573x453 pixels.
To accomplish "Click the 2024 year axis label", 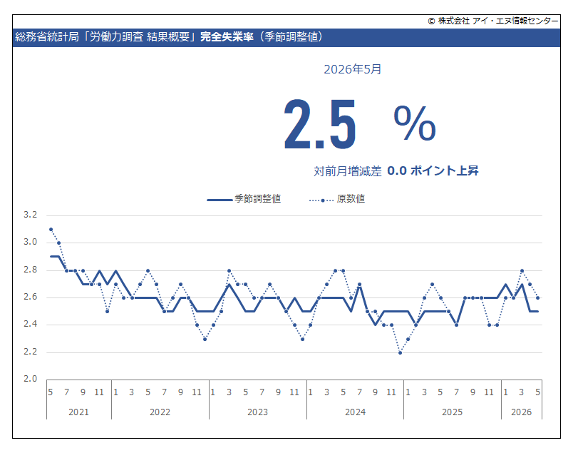I will [355, 412].
